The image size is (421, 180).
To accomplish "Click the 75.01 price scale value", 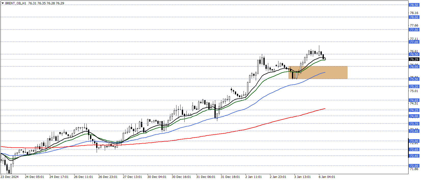I will coord(414,91).
